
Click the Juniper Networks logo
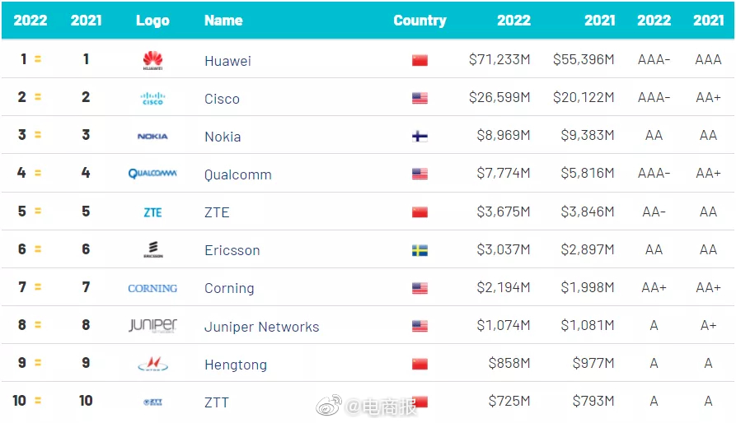coord(152,326)
